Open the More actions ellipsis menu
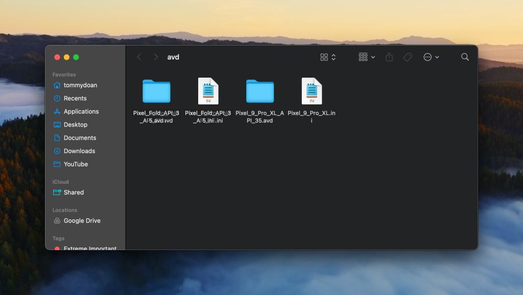 tap(431, 57)
